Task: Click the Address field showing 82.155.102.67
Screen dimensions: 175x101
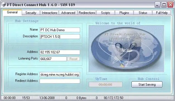Action: click(60, 52)
